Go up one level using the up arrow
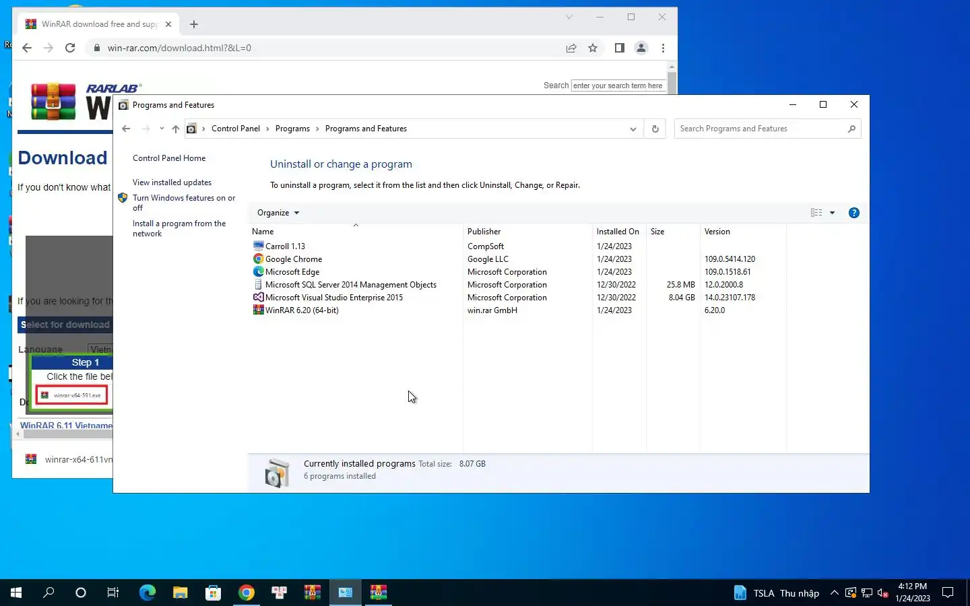 pos(176,129)
